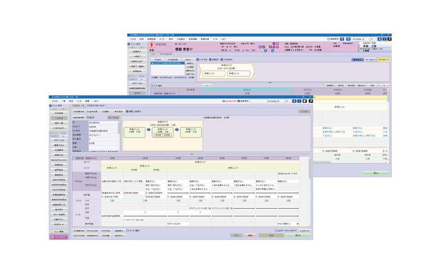Click the yellow key icon in front window
Image resolution: width=440 pixels, height=273 pixels.
click(310, 102)
